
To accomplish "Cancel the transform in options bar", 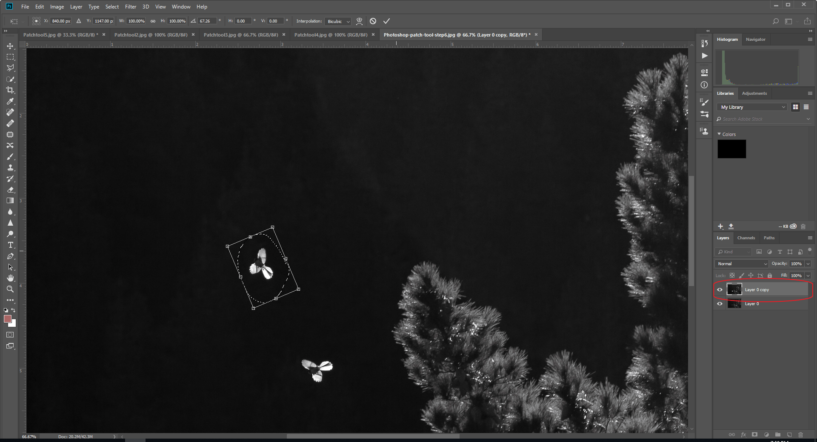I will point(373,21).
